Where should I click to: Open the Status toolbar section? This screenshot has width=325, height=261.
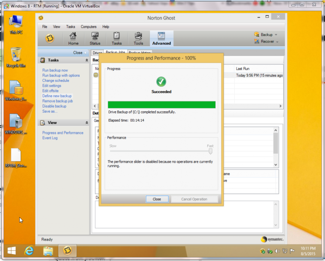pos(95,38)
